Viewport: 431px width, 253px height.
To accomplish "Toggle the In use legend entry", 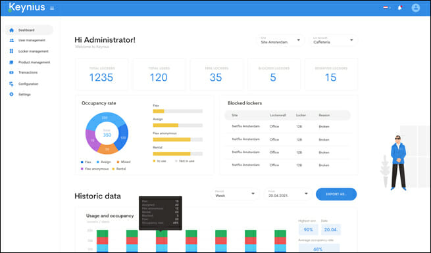I will [x=159, y=161].
